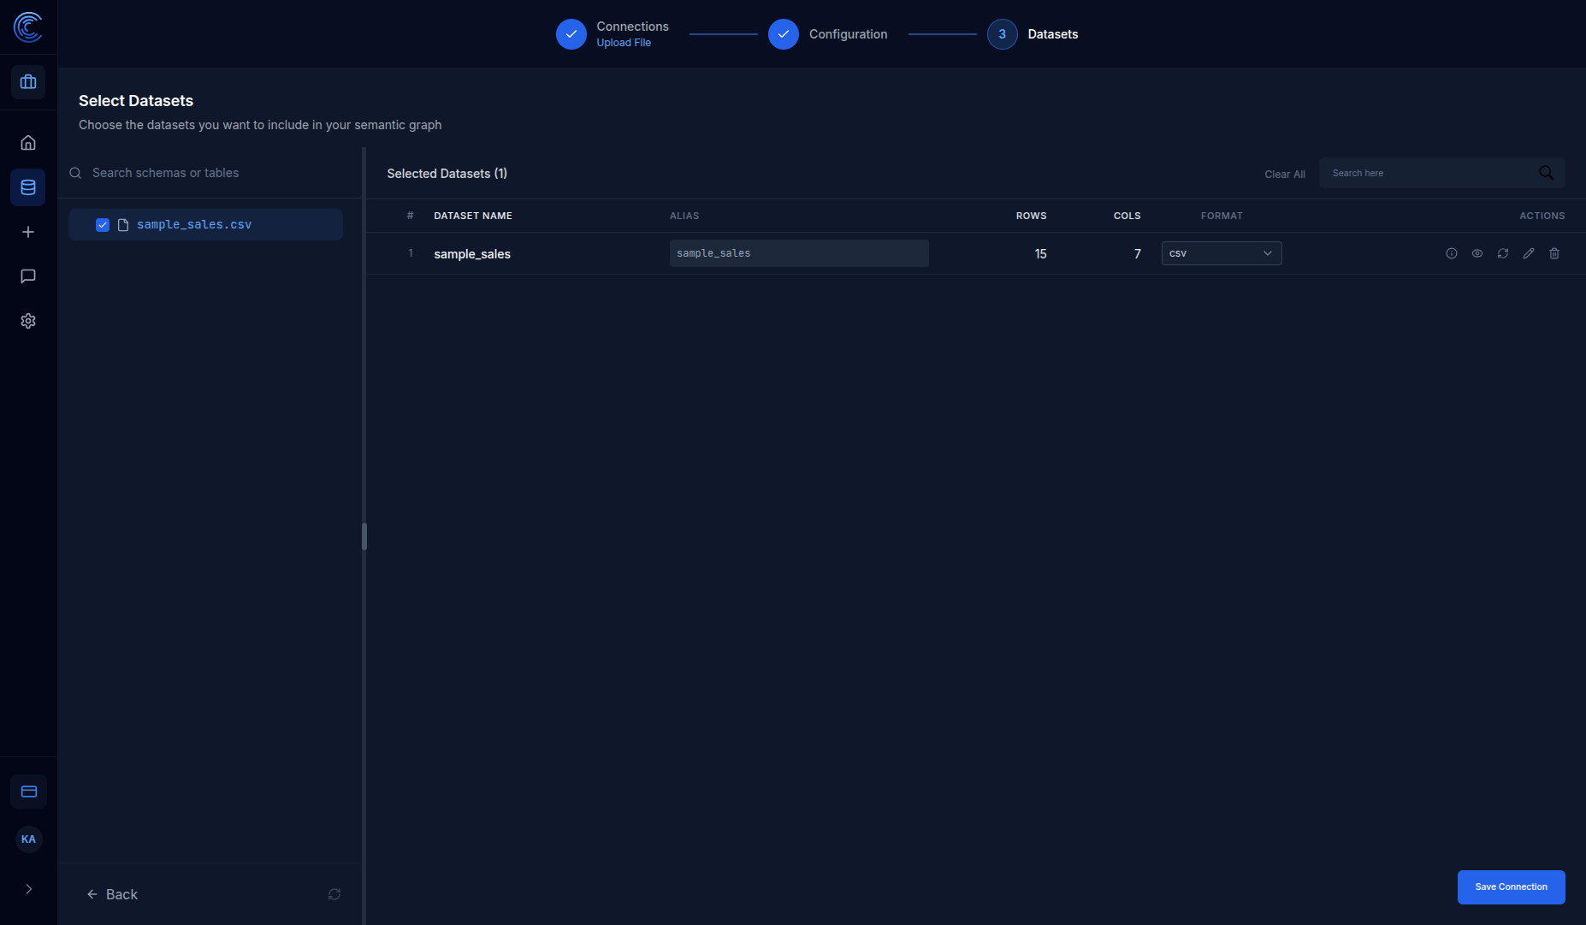The width and height of the screenshot is (1586, 925).
Task: Click the ACTIONS column header
Action: (x=1542, y=216)
